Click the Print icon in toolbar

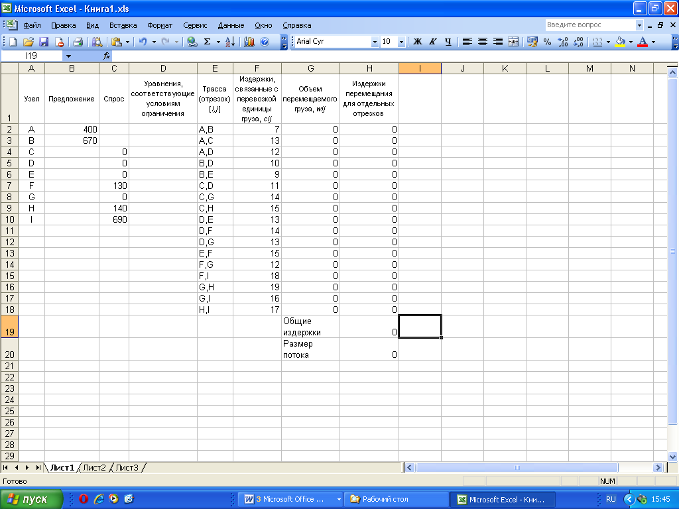[x=78, y=42]
